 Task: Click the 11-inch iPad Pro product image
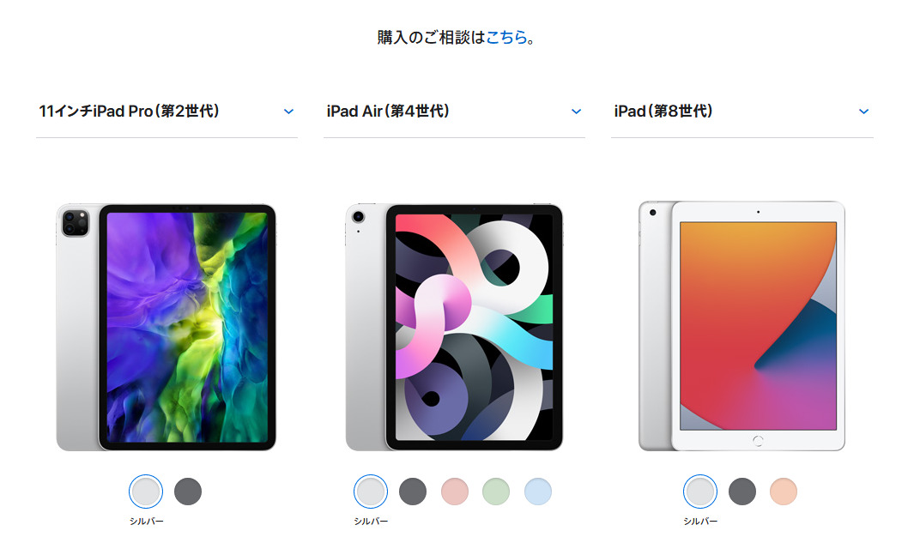point(166,328)
